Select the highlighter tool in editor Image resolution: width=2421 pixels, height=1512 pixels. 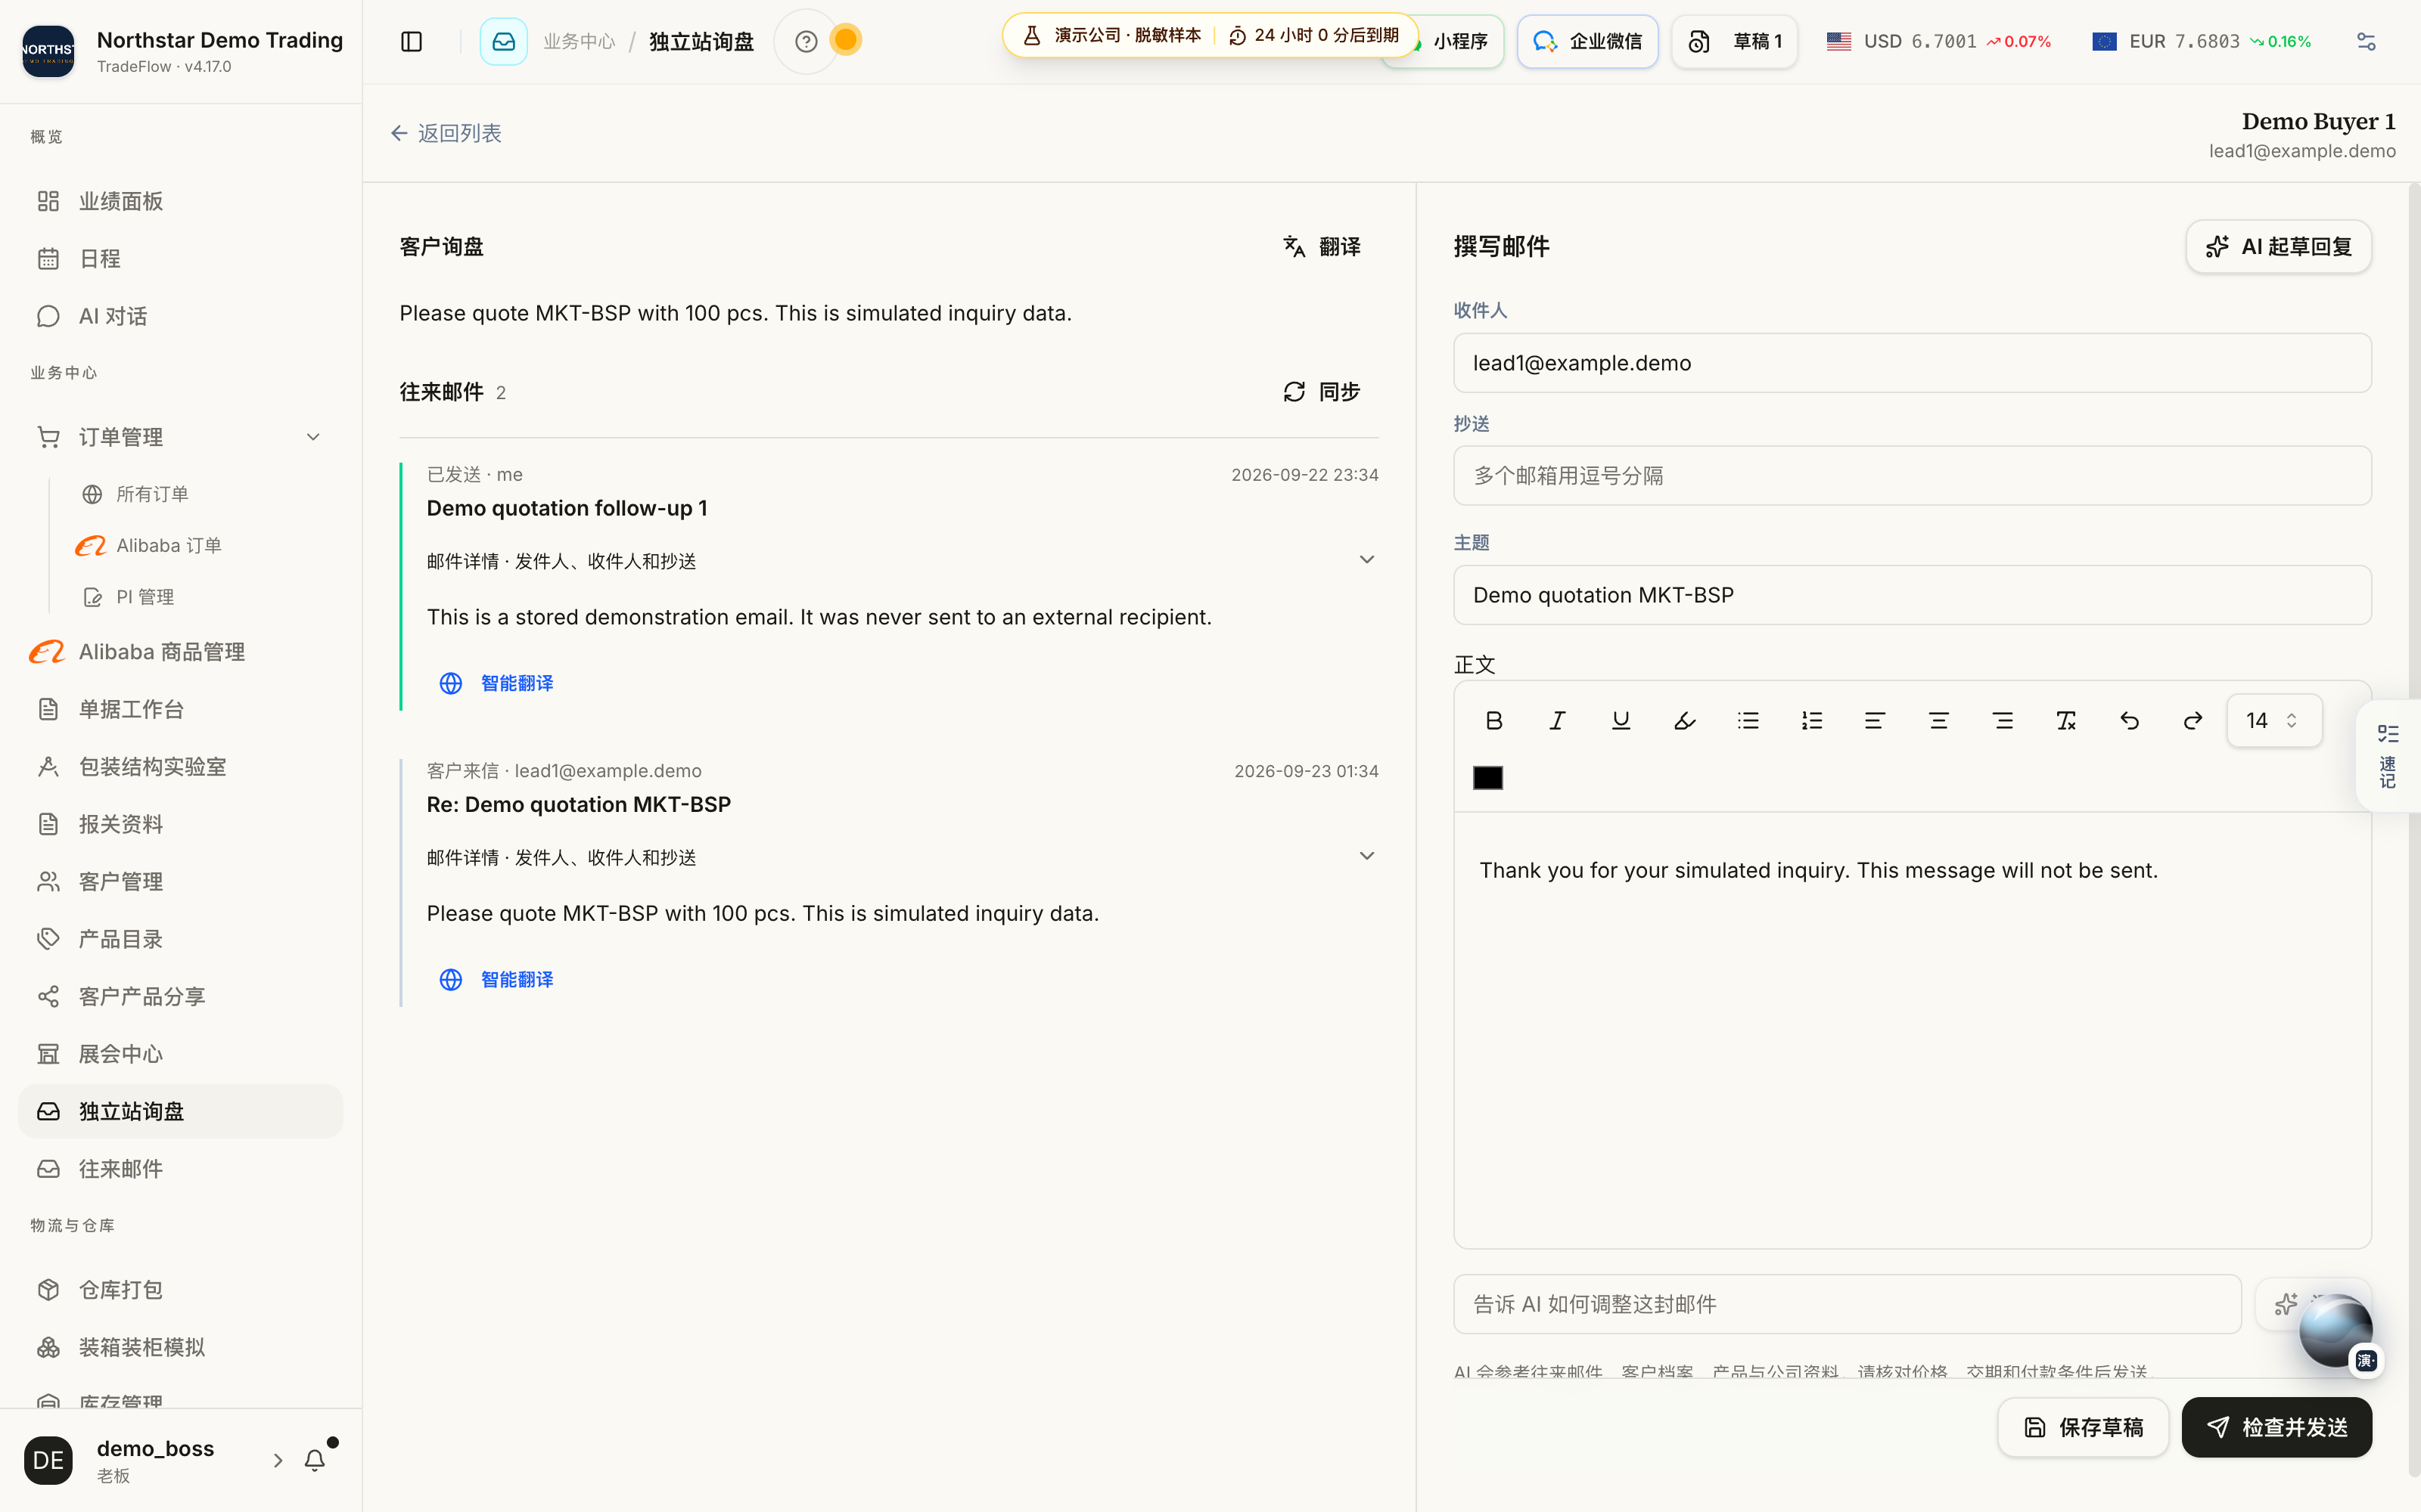[x=1685, y=721]
